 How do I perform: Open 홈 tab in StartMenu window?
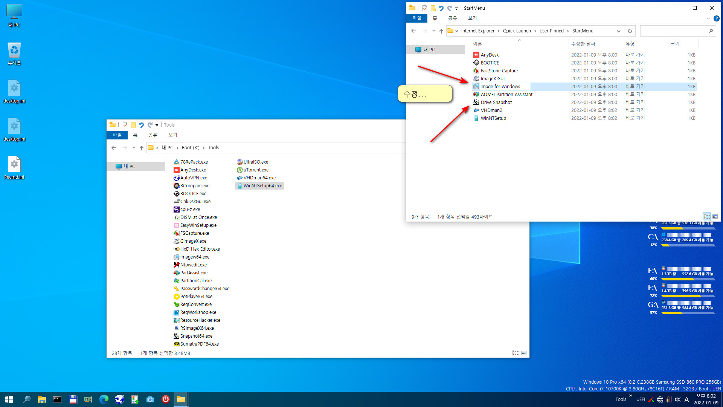[435, 18]
